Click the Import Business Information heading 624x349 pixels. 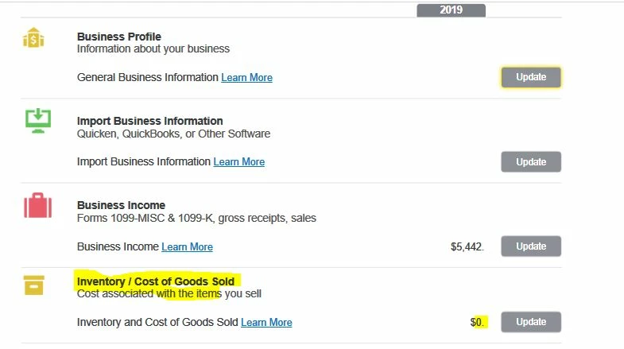(x=149, y=121)
